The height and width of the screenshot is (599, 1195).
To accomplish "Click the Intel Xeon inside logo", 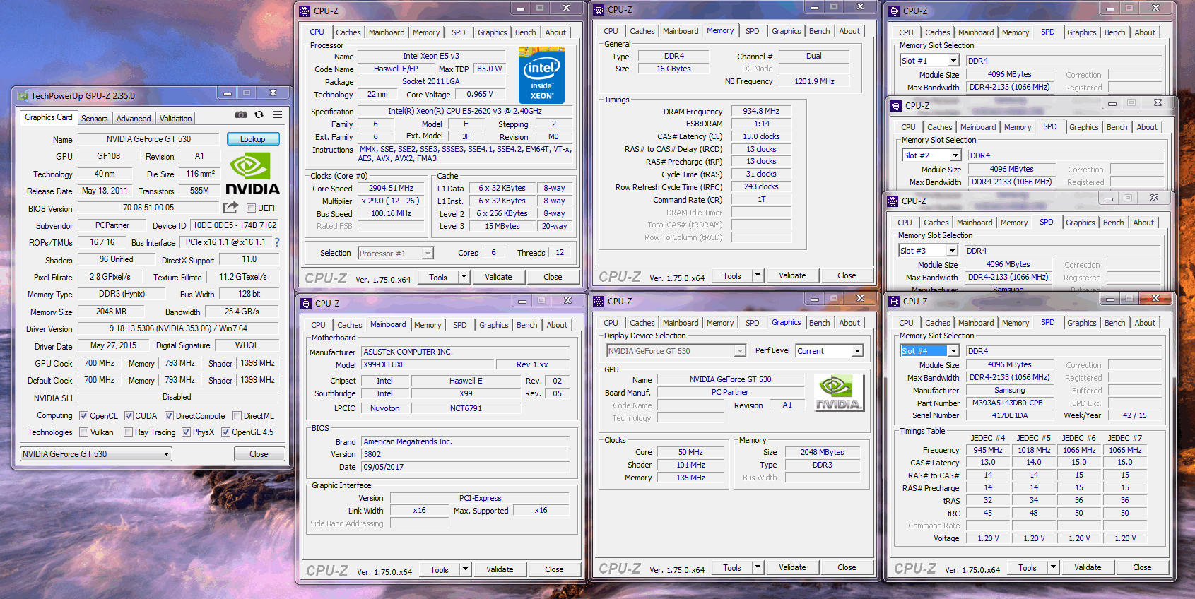I will (541, 75).
